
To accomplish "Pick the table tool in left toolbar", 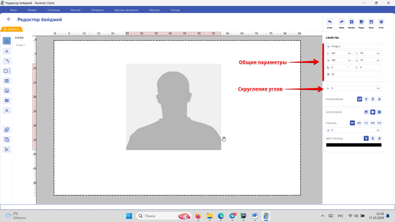I will [7, 81].
